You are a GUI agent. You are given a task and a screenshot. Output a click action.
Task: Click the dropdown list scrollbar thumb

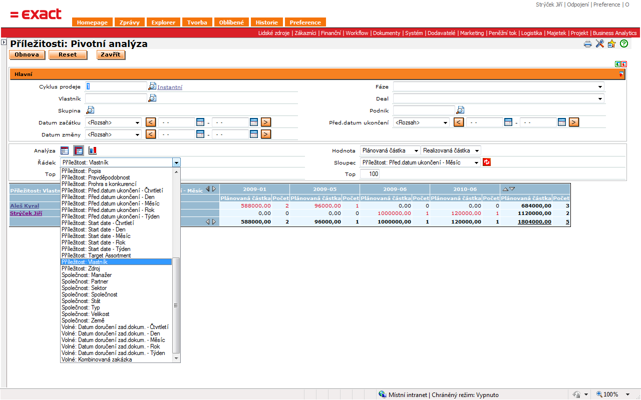[176, 305]
